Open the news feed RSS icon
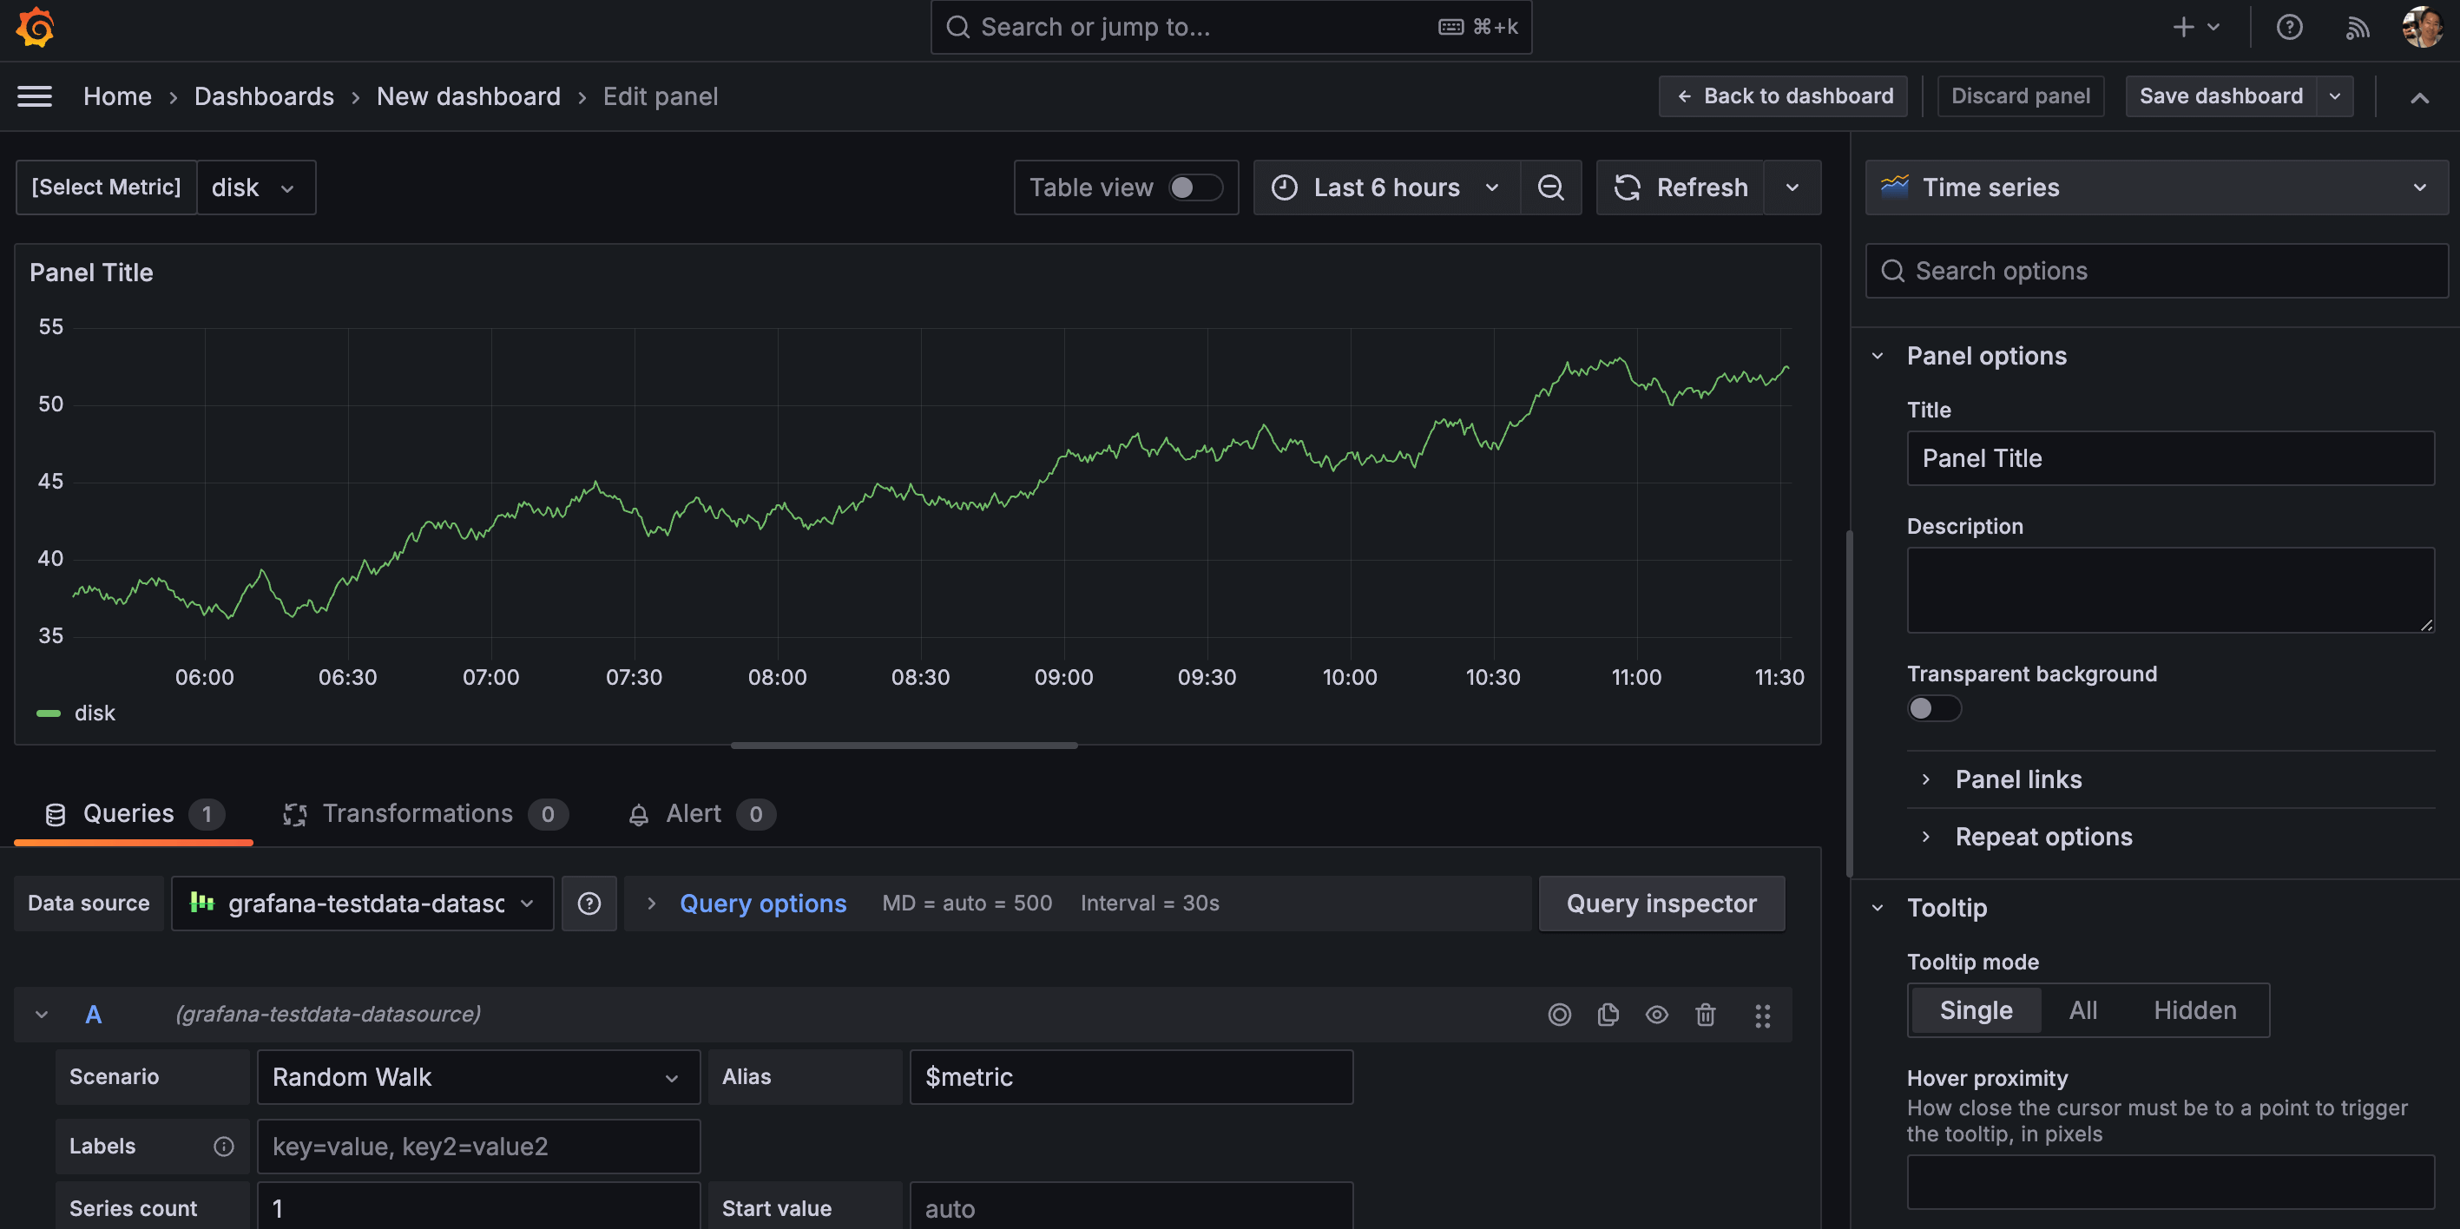 pyautogui.click(x=2357, y=27)
